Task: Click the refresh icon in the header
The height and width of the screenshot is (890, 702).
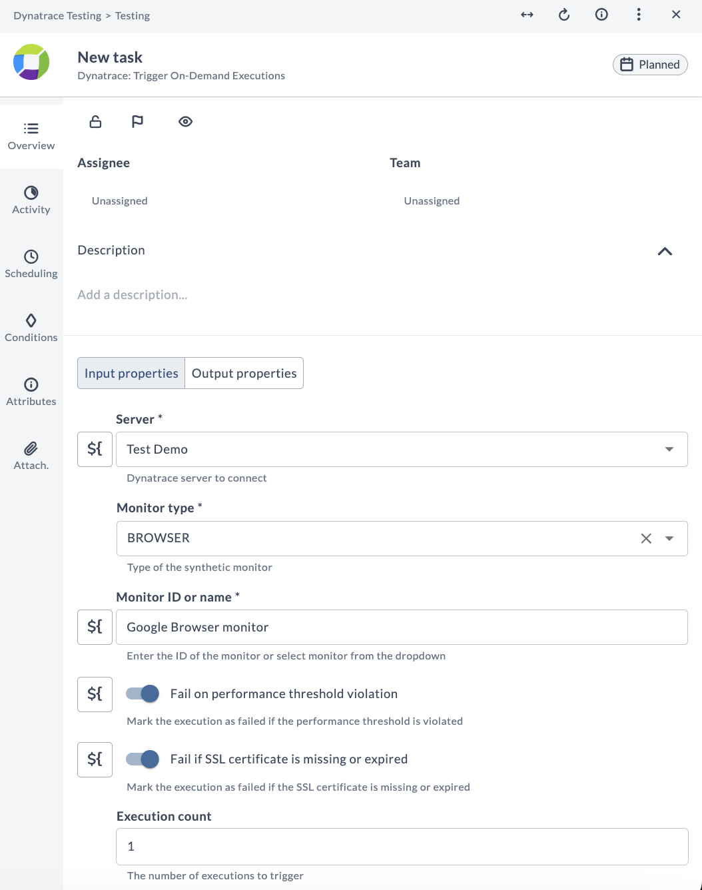Action: 564,15
